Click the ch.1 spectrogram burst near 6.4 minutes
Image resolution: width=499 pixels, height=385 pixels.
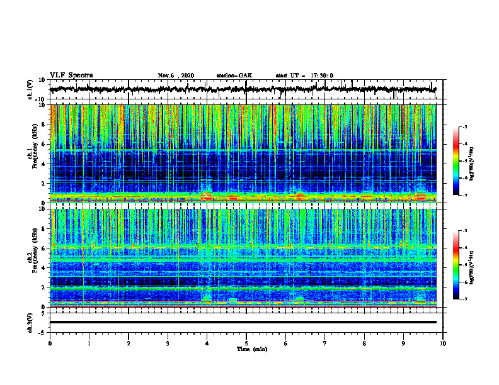click(300, 196)
